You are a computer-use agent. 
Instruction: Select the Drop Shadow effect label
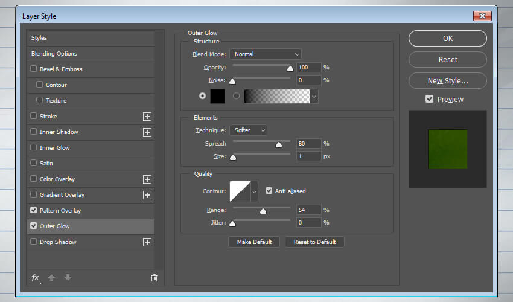click(58, 242)
